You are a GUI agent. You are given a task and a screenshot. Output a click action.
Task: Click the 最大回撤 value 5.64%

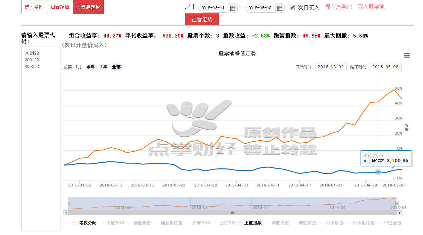[361, 35]
